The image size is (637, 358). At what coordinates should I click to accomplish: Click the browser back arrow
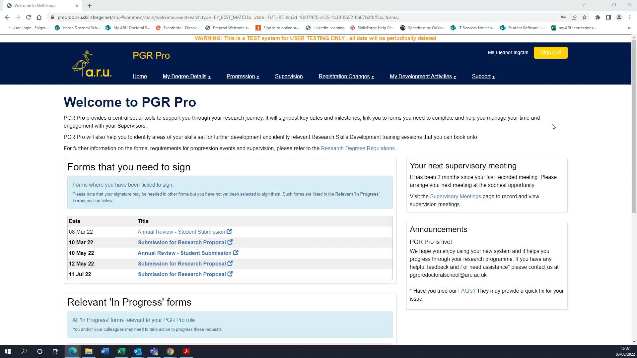click(7, 17)
